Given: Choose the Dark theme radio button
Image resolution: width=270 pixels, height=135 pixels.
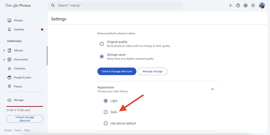Looking at the screenshot, I should pos(106,112).
